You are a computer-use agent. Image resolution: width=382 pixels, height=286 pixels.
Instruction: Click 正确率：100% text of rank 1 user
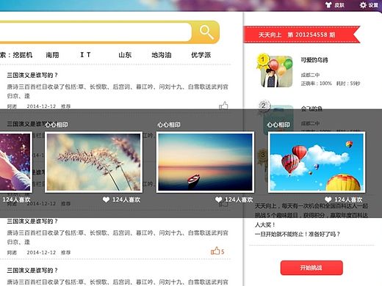316,84
